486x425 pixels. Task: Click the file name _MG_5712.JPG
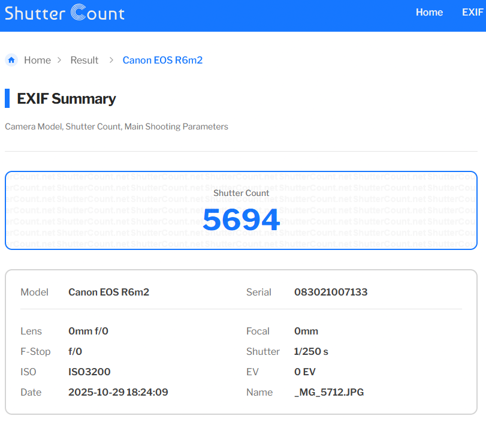click(x=329, y=393)
